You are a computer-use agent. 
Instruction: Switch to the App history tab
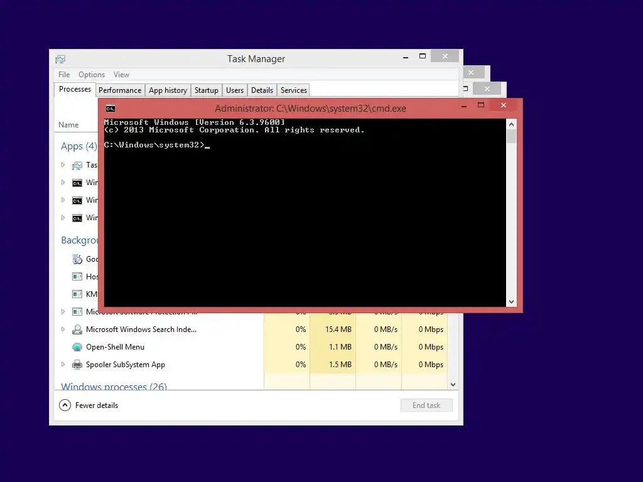168,90
